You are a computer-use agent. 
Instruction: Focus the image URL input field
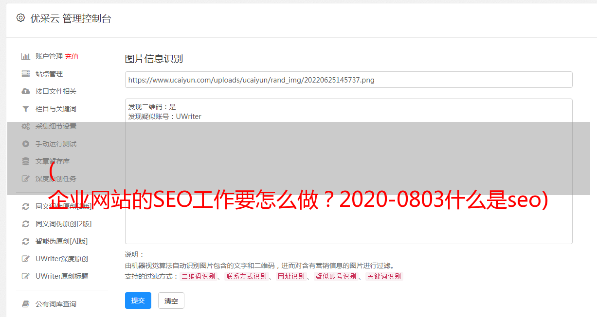click(348, 80)
